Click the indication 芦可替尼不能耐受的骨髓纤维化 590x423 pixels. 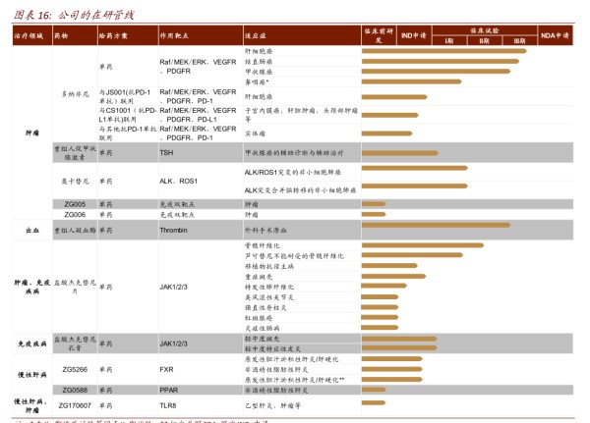[294, 256]
